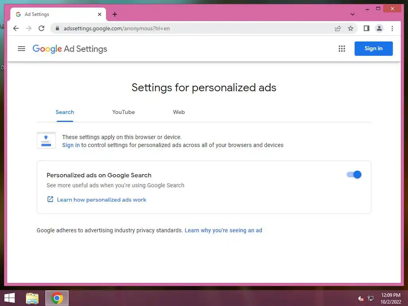Maximize the Chrome window
Screen dimensions: 408x306
tap(378, 9)
